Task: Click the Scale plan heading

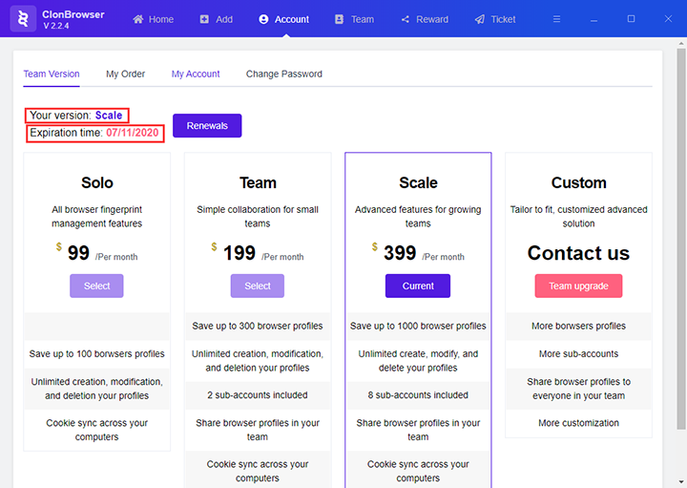Action: coord(418,182)
